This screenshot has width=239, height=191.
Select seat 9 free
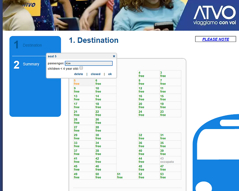(84, 90)
